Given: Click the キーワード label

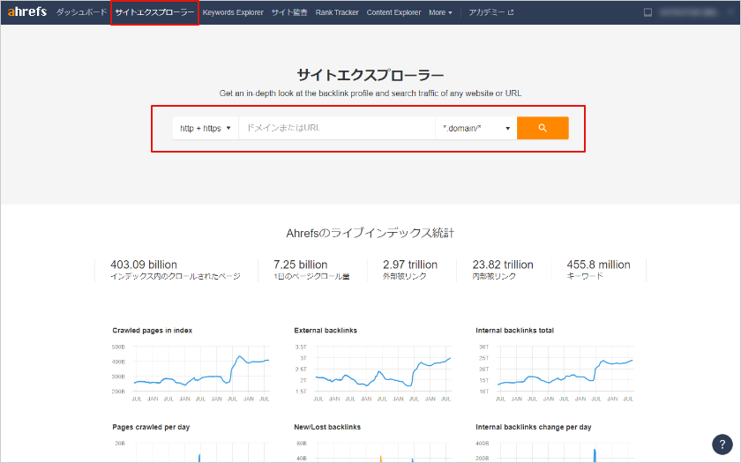Looking at the screenshot, I should (x=585, y=276).
